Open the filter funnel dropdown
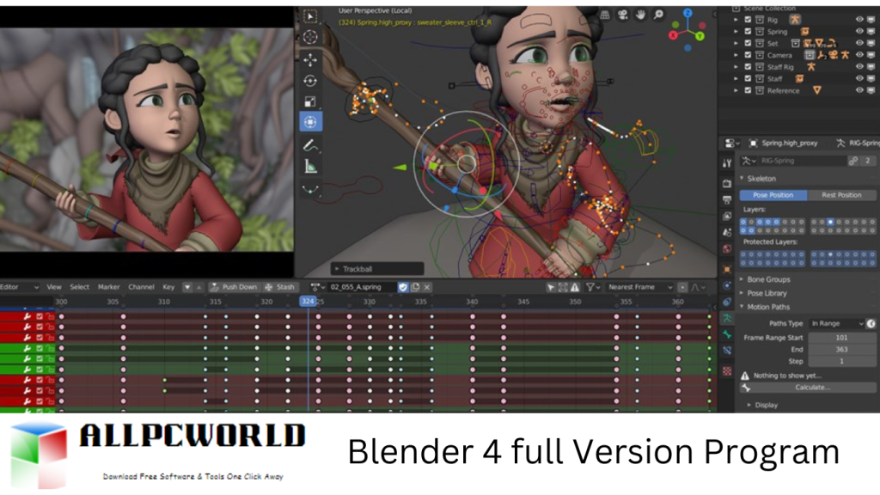The width and height of the screenshot is (880, 495). point(593,287)
